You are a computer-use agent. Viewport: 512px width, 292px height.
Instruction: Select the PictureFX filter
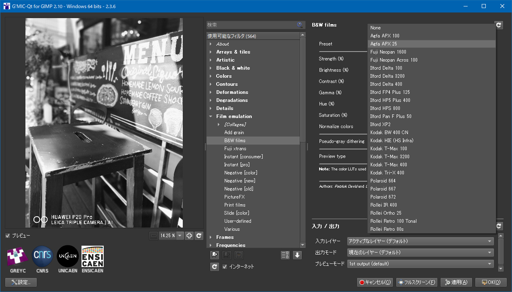(x=234, y=197)
